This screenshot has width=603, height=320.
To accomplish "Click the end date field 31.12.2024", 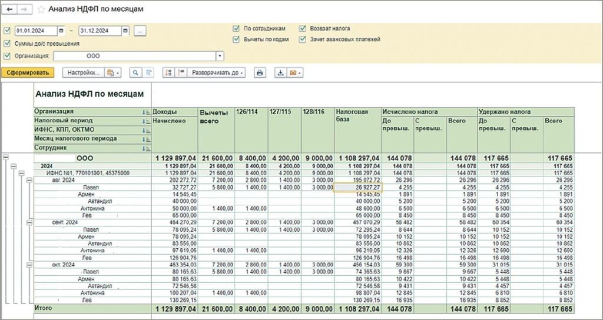I will point(100,31).
